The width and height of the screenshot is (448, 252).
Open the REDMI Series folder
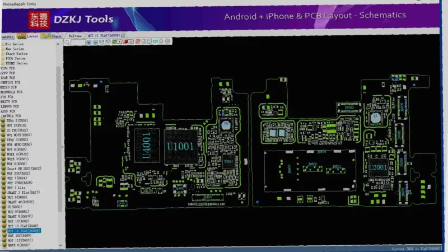(x=16, y=63)
